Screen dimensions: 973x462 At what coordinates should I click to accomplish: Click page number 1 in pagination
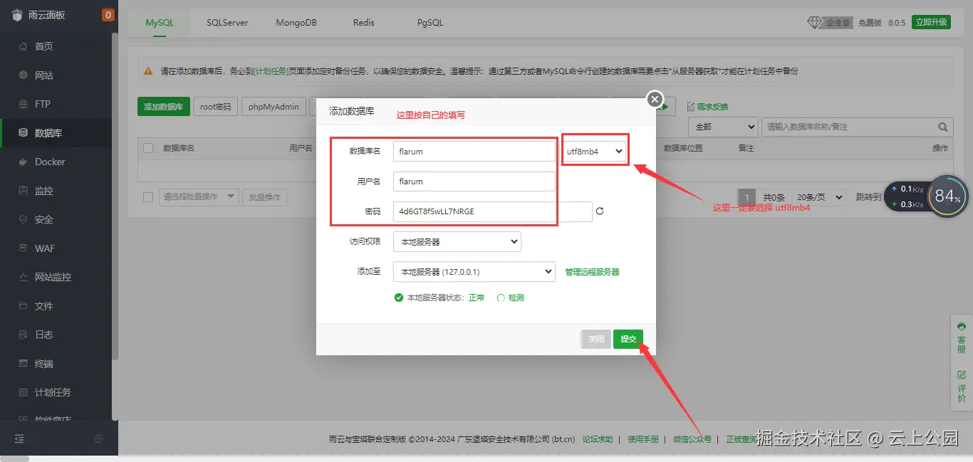(x=746, y=197)
